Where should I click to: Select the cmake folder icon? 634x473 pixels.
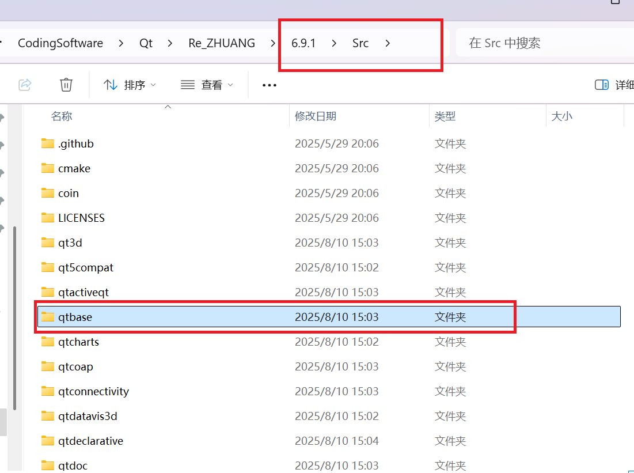point(48,168)
